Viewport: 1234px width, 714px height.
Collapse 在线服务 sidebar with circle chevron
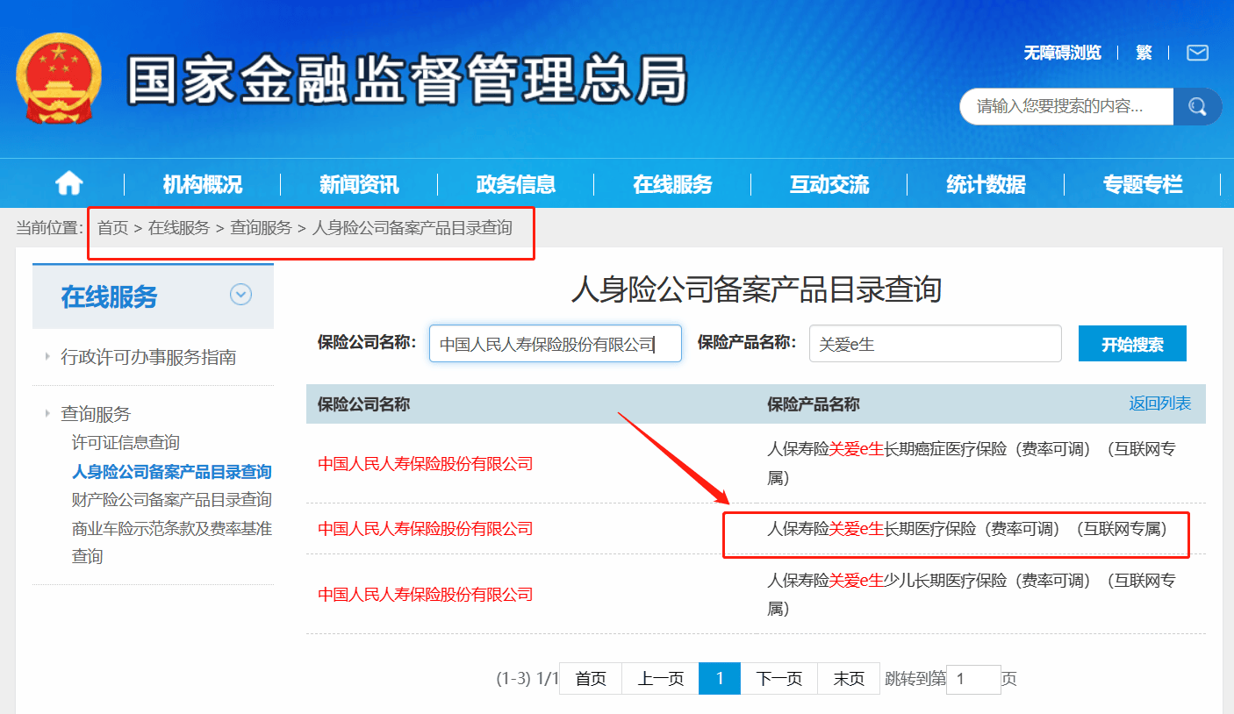pyautogui.click(x=240, y=296)
